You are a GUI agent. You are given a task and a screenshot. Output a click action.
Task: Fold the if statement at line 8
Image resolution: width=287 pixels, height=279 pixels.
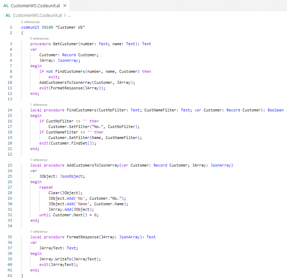[17, 71]
